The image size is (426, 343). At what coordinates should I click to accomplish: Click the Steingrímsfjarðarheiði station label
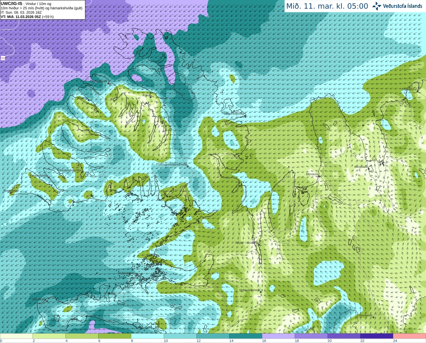point(172,164)
